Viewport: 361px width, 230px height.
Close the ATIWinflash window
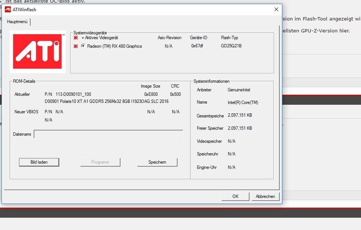[x=276, y=9]
